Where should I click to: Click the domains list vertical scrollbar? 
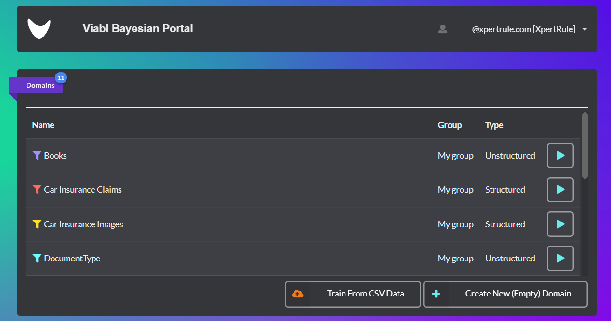coord(584,146)
